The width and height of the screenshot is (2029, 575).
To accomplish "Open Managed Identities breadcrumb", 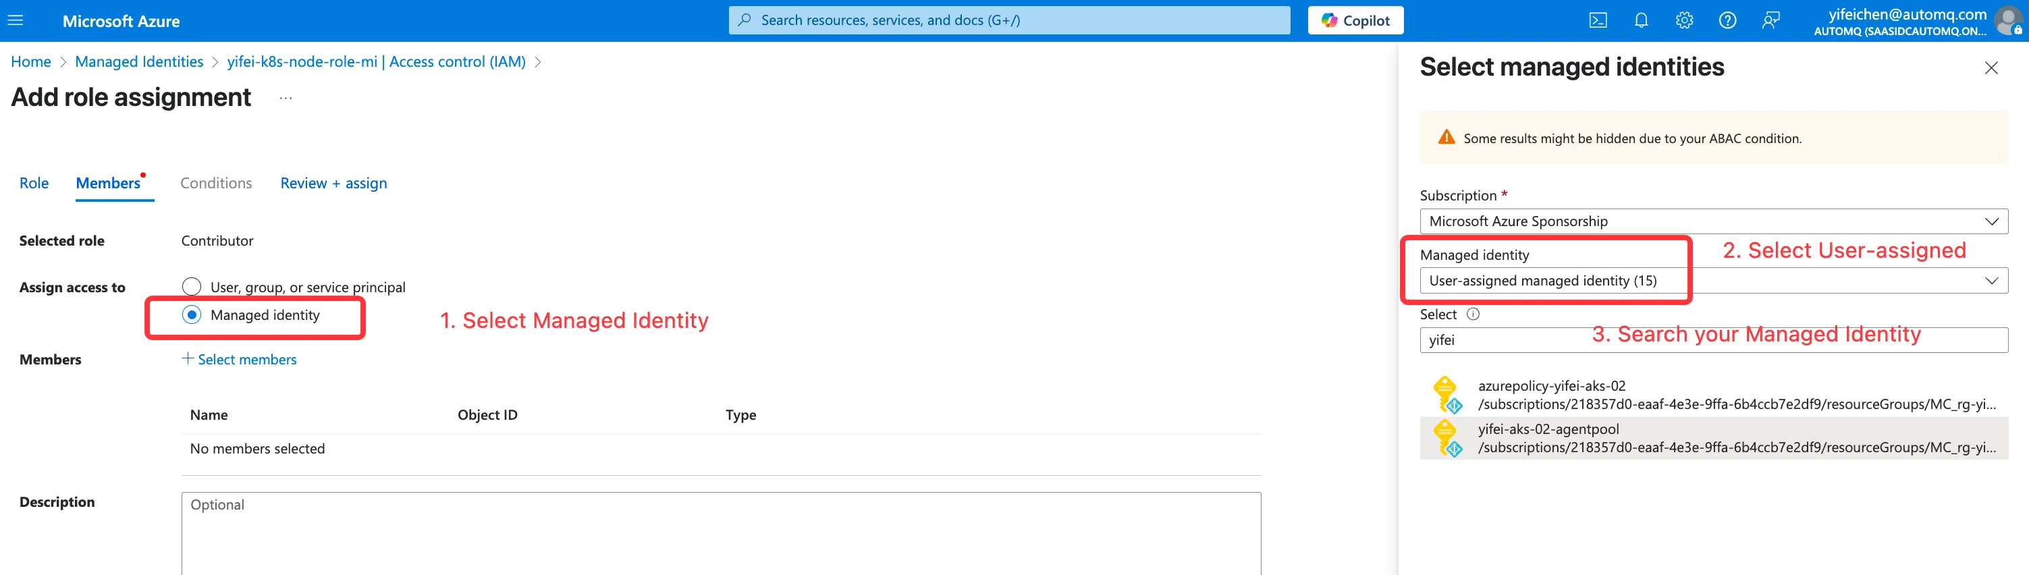I will tap(140, 61).
